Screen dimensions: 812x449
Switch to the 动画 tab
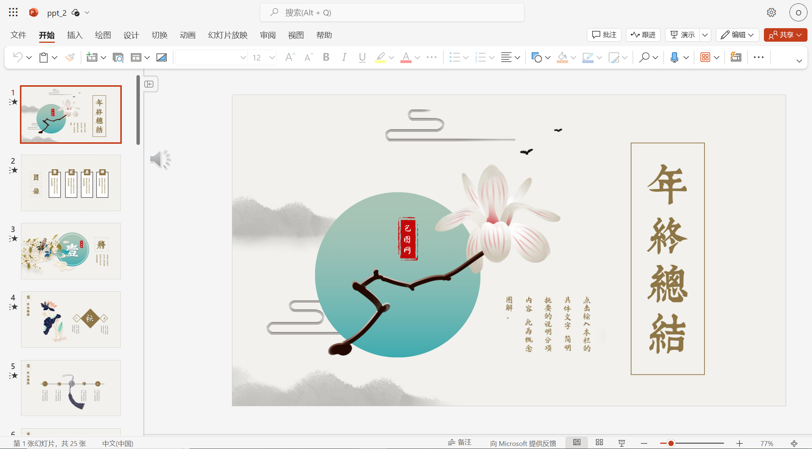tap(188, 35)
